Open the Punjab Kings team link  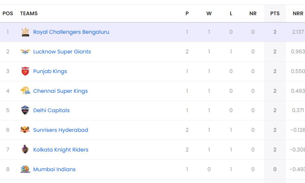tap(50, 71)
